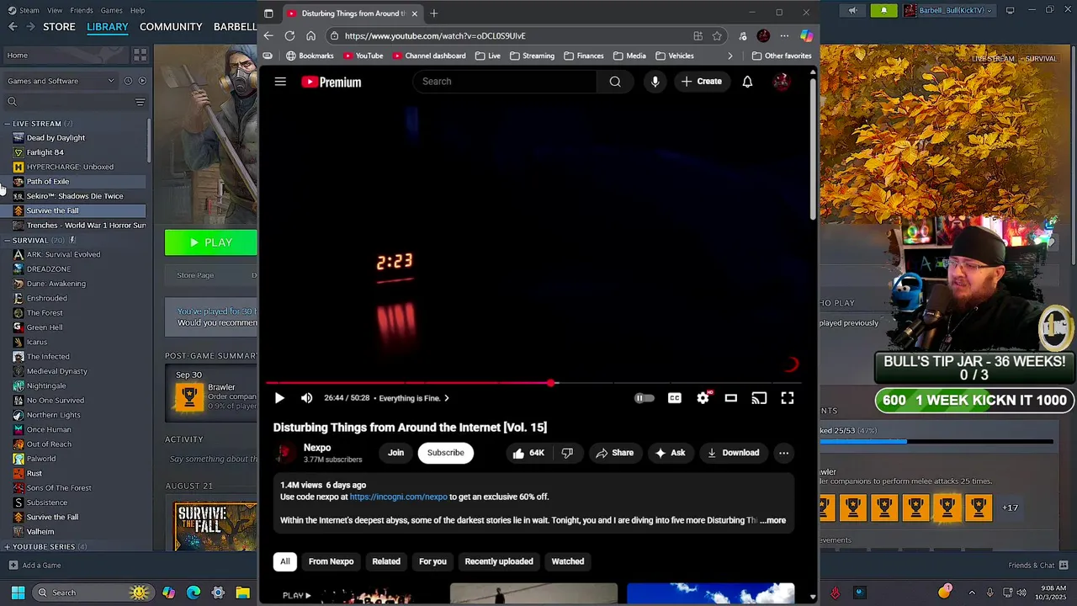The image size is (1077, 606).
Task: Select the From Nexpo chip
Action: coord(331,561)
